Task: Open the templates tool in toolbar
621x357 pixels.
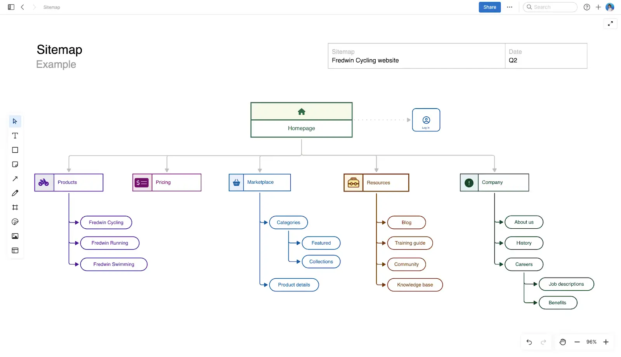Action: [x=15, y=250]
